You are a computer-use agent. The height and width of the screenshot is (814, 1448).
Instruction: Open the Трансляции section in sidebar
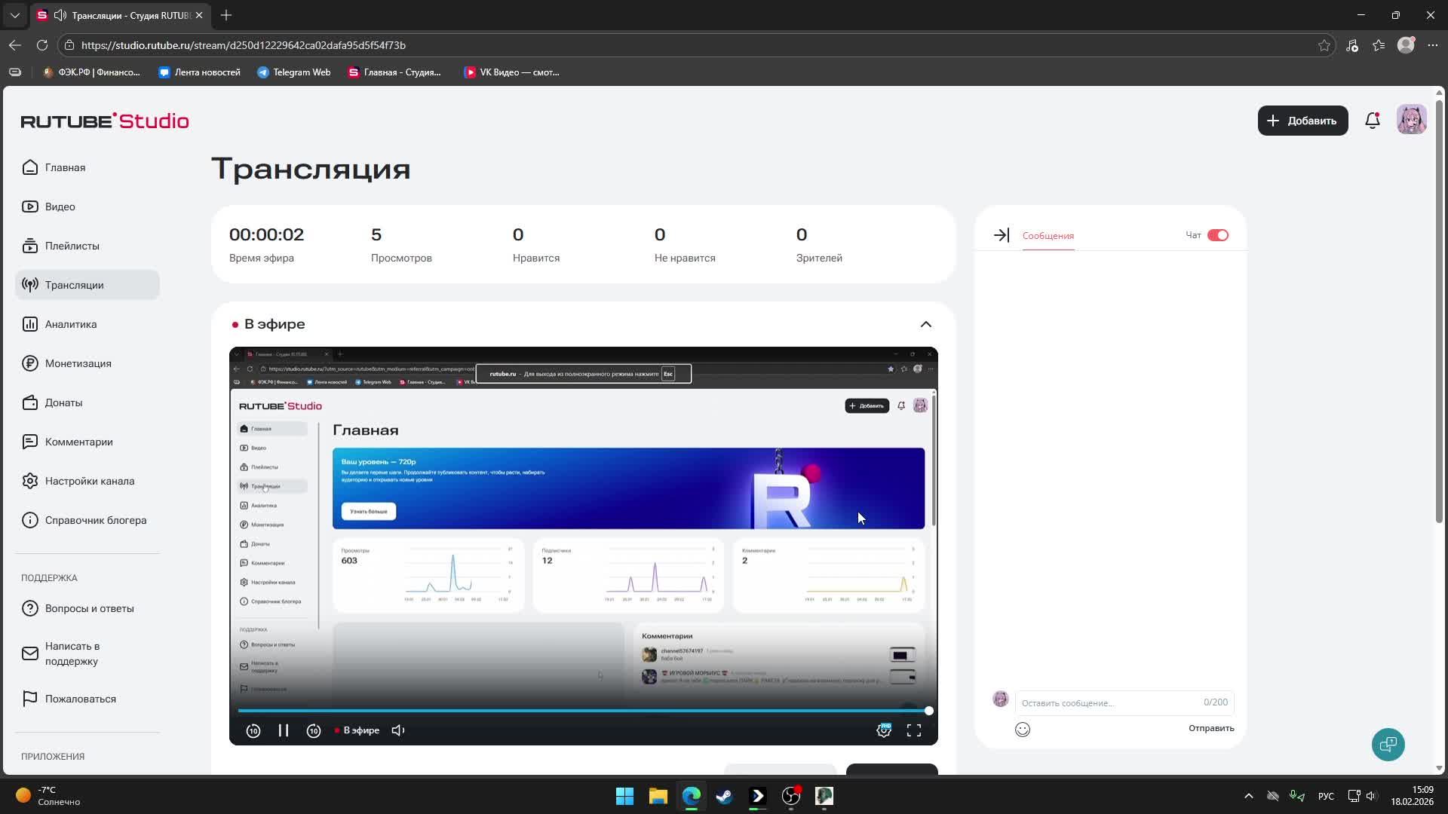pyautogui.click(x=73, y=284)
